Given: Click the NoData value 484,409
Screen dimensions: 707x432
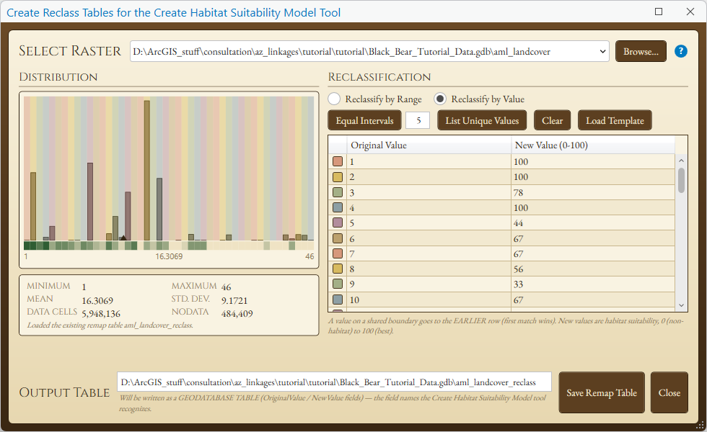Looking at the screenshot, I should tap(237, 314).
